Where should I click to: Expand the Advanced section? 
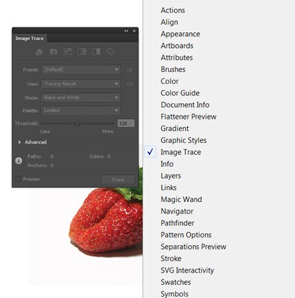click(20, 142)
